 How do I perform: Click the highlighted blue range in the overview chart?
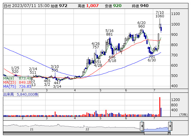(156, 129)
